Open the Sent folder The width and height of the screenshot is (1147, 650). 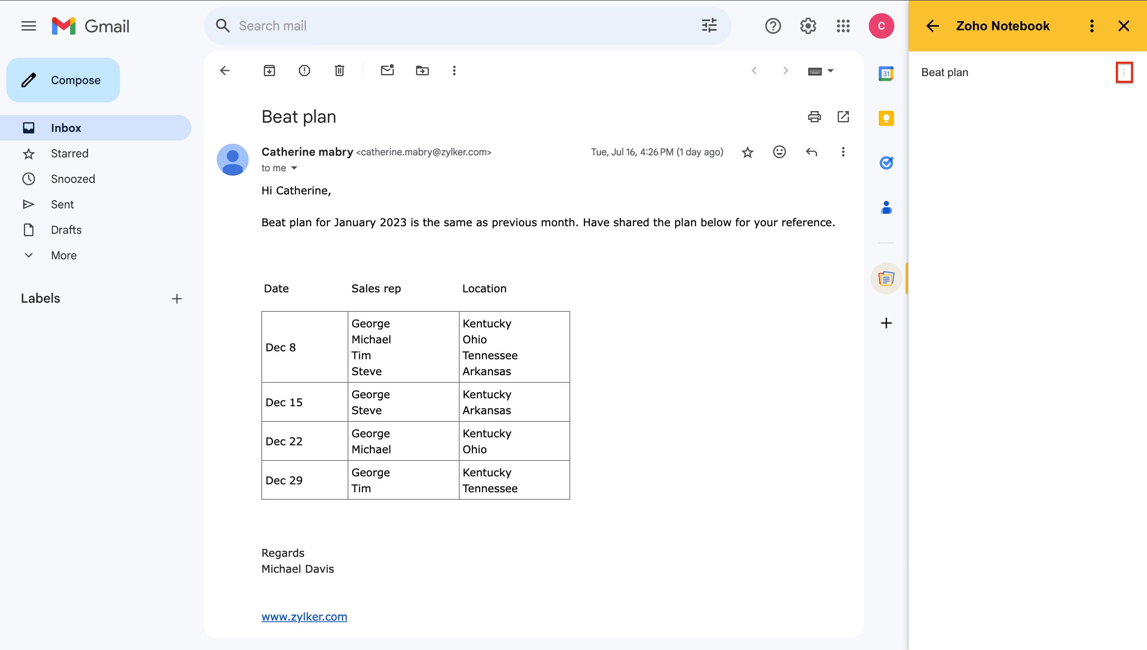(62, 204)
